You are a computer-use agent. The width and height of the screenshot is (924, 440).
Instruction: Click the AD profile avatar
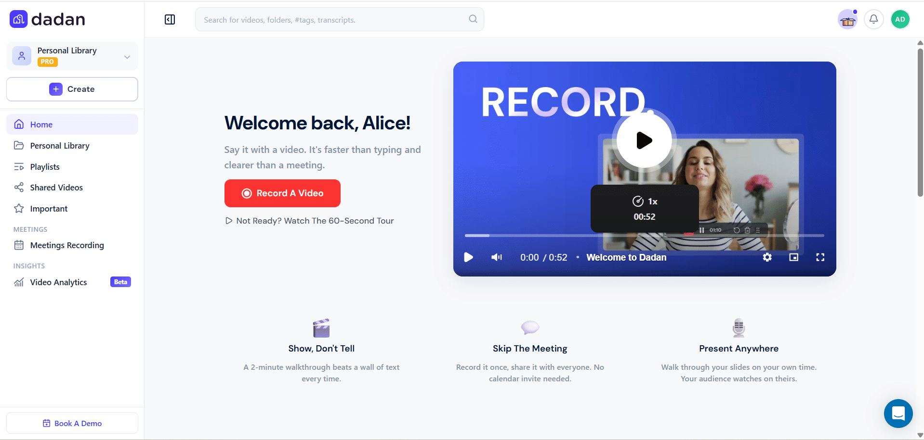[x=900, y=19]
